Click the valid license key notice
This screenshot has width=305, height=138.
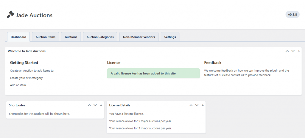[153, 73]
